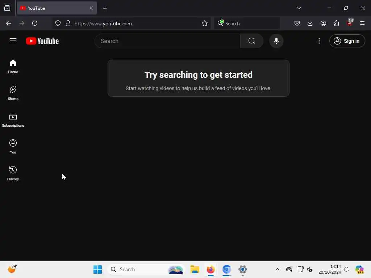The height and width of the screenshot is (278, 371).
Task: Open Windows Start menu
Action: [97, 269]
